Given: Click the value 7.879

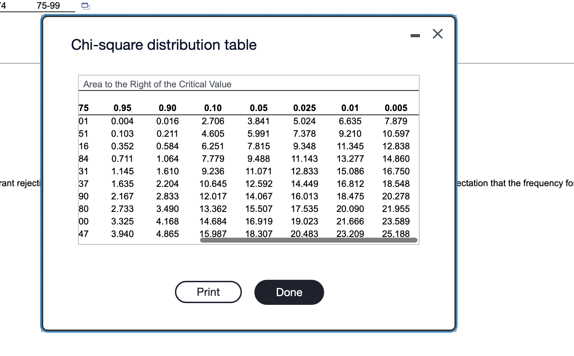Looking at the screenshot, I should pyautogui.click(x=396, y=121).
